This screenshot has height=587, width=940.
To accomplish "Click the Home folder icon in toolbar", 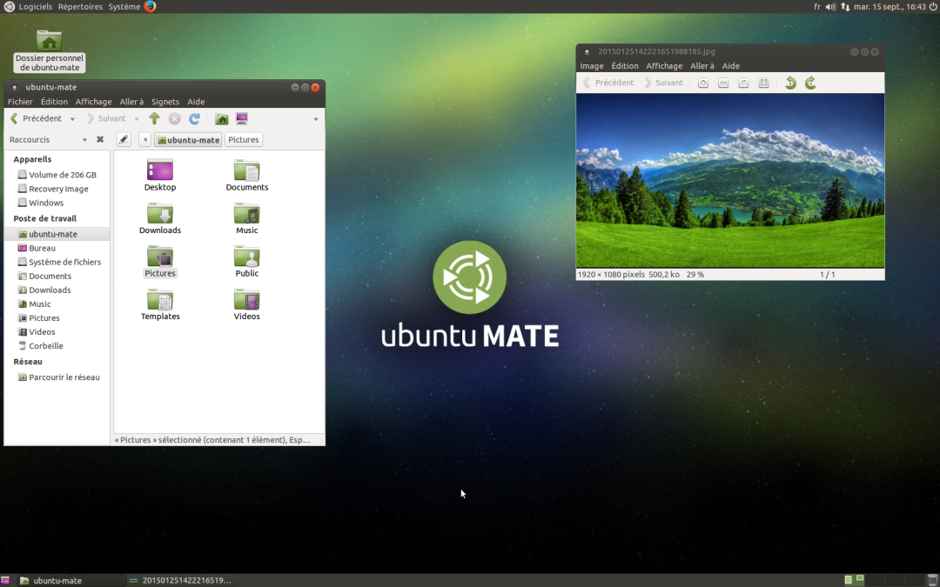I will click(222, 119).
